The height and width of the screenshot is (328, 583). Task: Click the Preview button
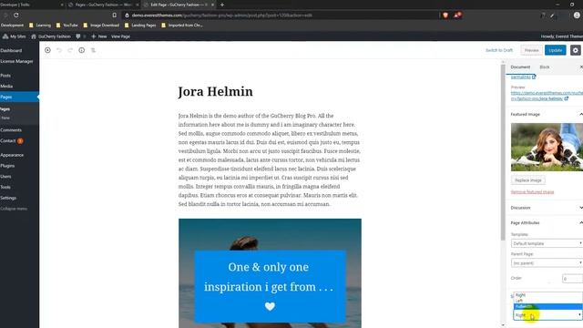(531, 50)
